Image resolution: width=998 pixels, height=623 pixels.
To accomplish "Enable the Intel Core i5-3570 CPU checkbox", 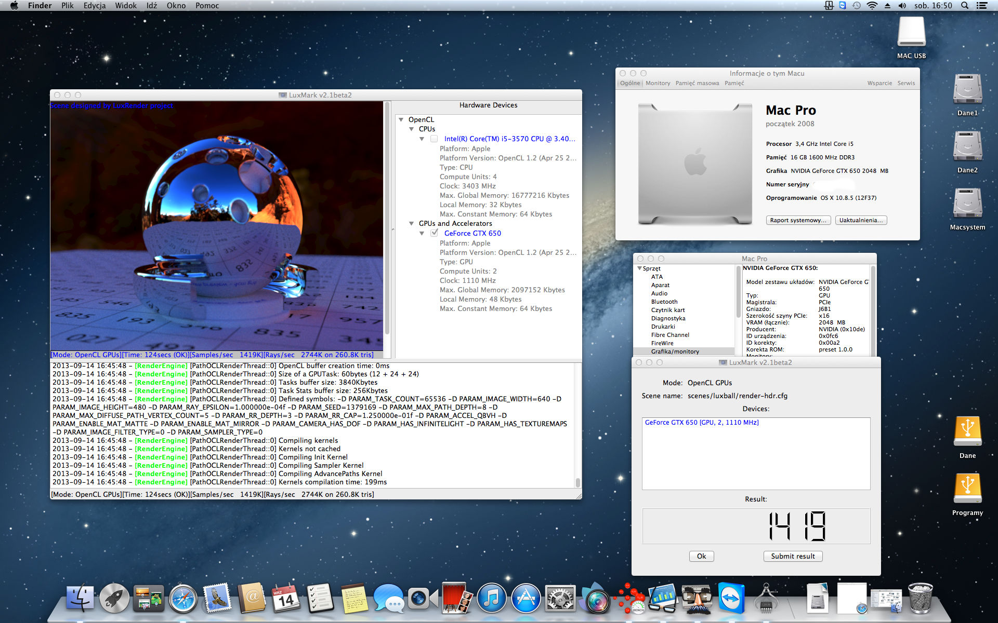I will click(434, 139).
